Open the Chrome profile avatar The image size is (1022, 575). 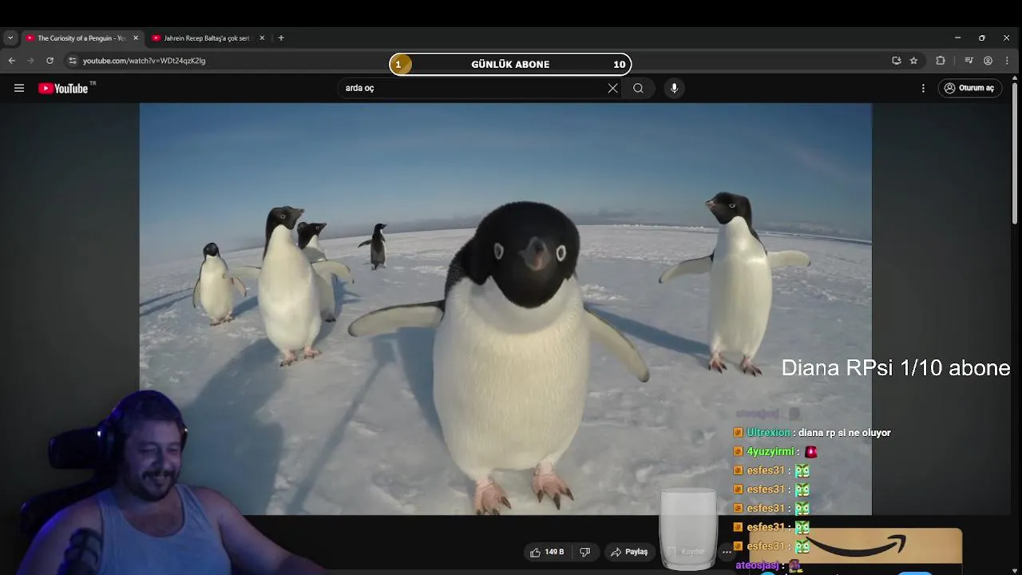[x=988, y=61]
